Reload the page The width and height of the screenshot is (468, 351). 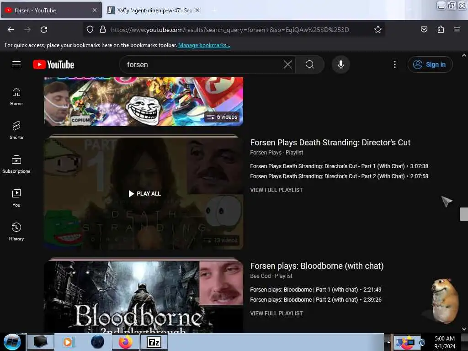[x=44, y=30]
